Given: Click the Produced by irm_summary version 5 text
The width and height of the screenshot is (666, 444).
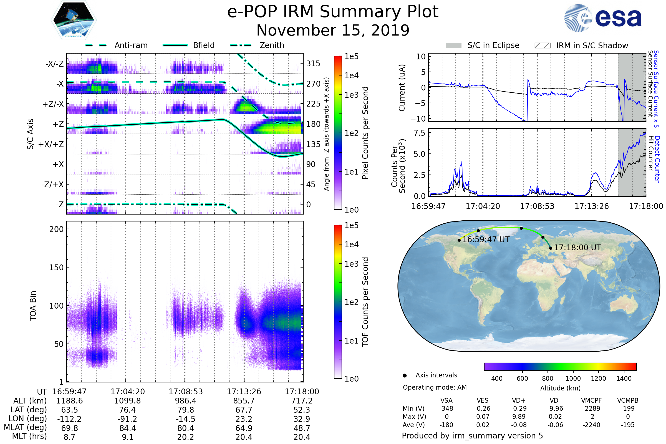Looking at the screenshot, I should point(472,436).
